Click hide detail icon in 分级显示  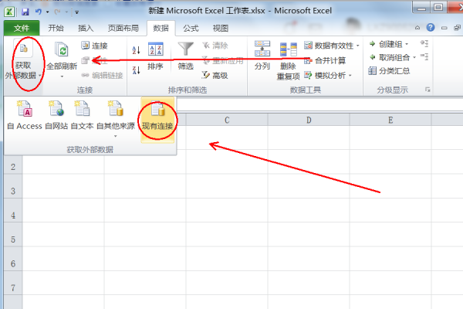(424, 56)
